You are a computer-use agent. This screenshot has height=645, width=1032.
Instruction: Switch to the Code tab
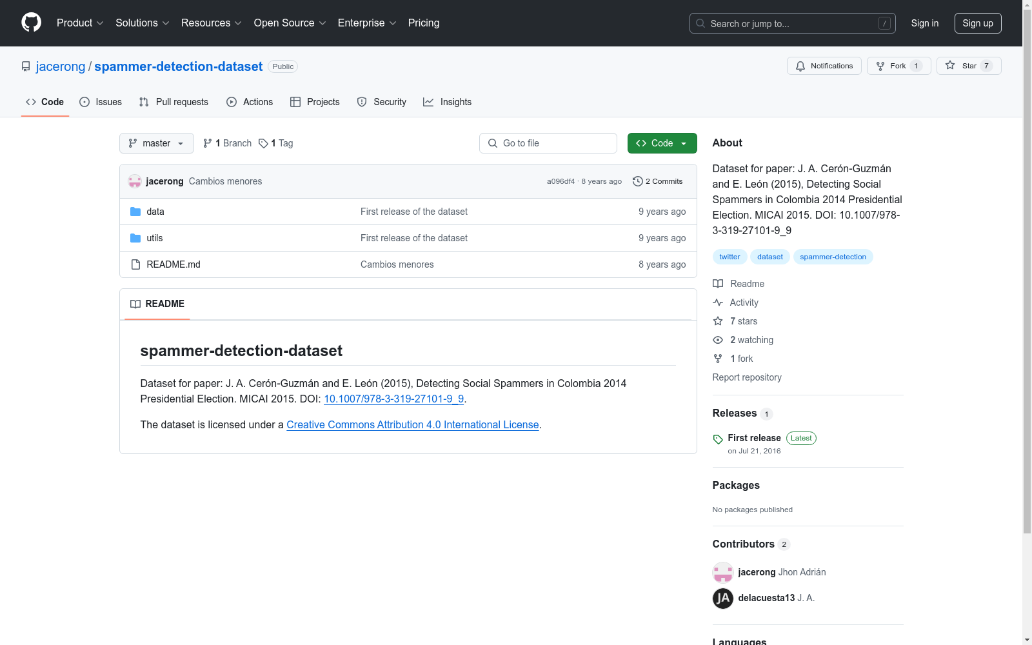[x=45, y=102]
